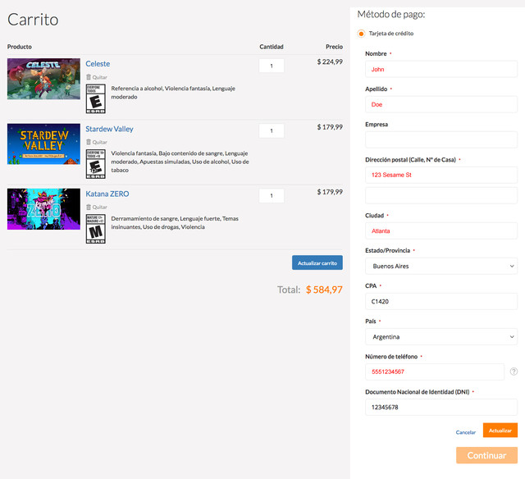Screen dimensions: 525x479
Task: Click the address field with 123 Sesame St
Action: [x=441, y=175]
